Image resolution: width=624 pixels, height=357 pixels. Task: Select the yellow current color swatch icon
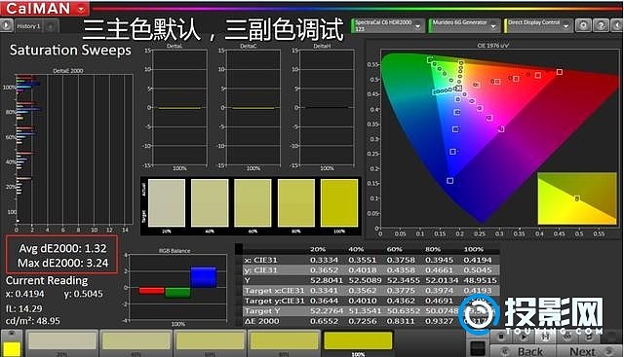pyautogui.click(x=12, y=348)
